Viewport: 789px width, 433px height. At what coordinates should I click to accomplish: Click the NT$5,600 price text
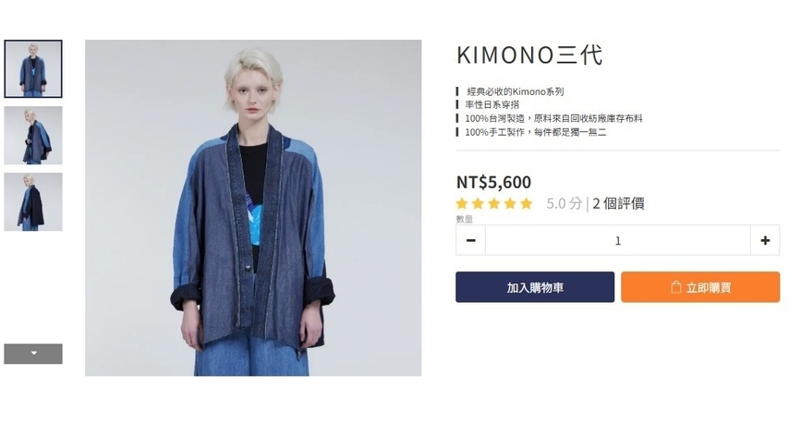tap(493, 182)
